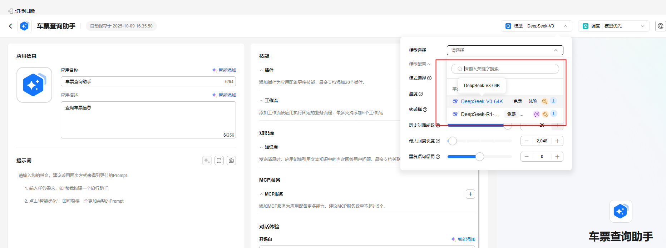Click the prompt template icon in 提示词
The image size is (666, 248).
219,161
